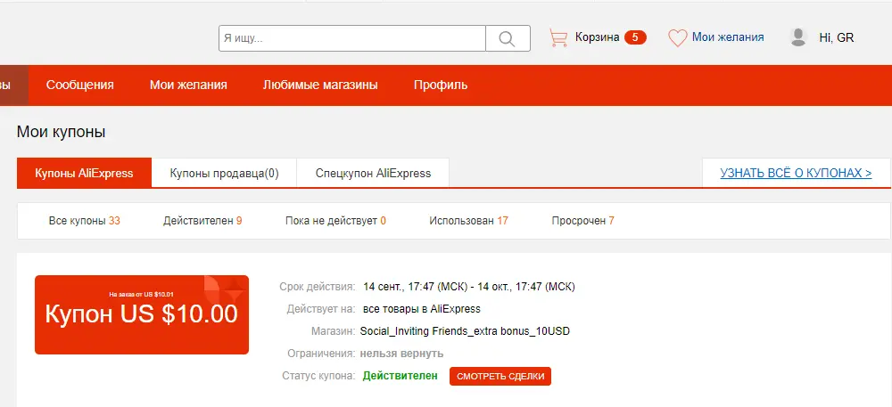The width and height of the screenshot is (892, 407).
Task: Click the coupon validity dates text
Action: tap(469, 287)
